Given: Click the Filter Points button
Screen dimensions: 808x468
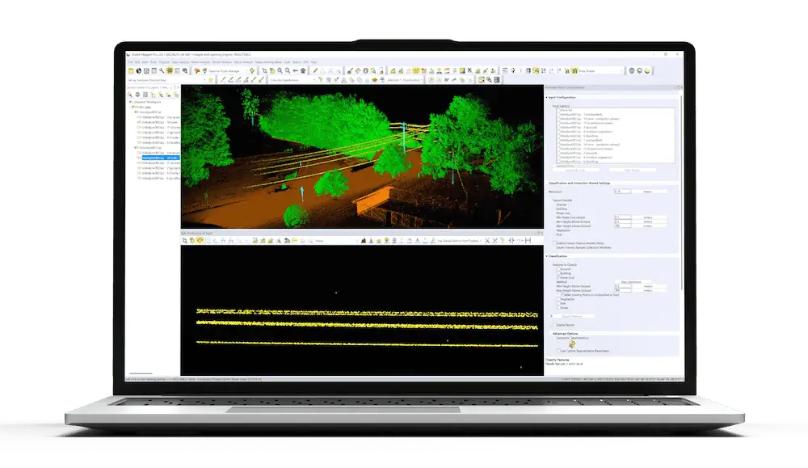Looking at the screenshot, I should tap(633, 170).
